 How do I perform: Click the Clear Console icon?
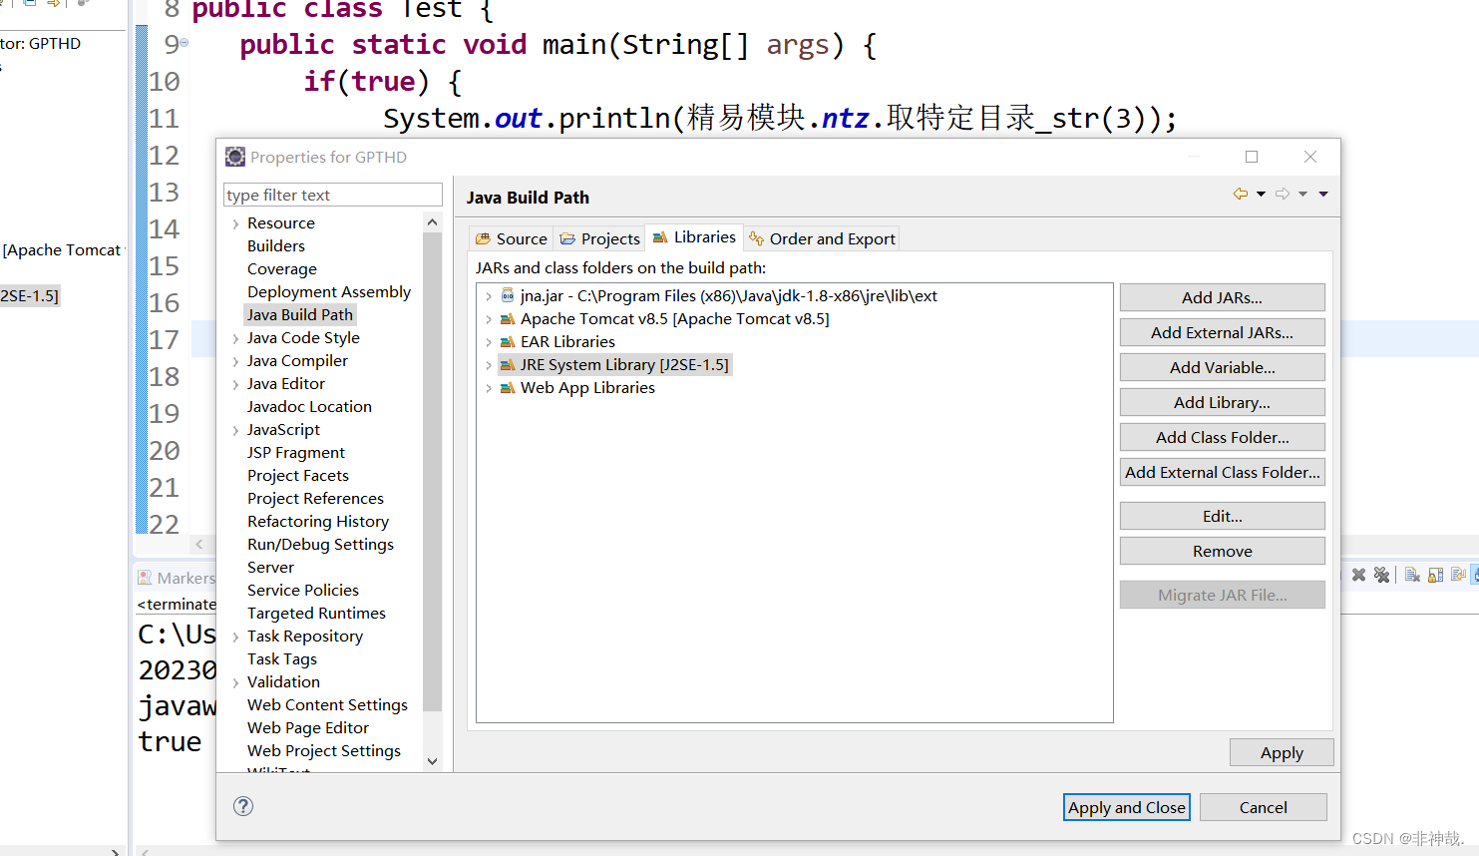pyautogui.click(x=1412, y=574)
